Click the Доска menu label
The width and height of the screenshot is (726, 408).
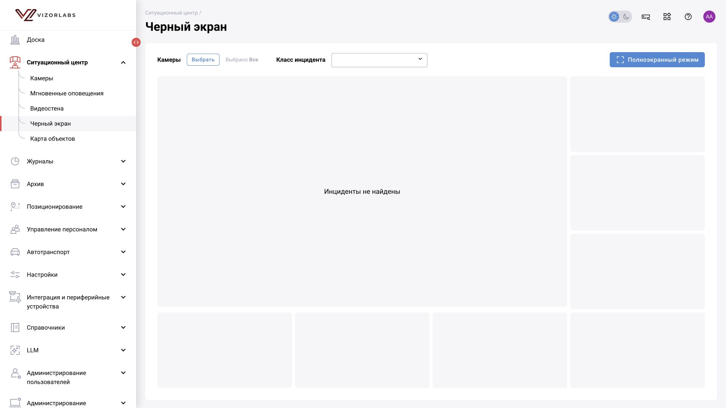(x=36, y=40)
